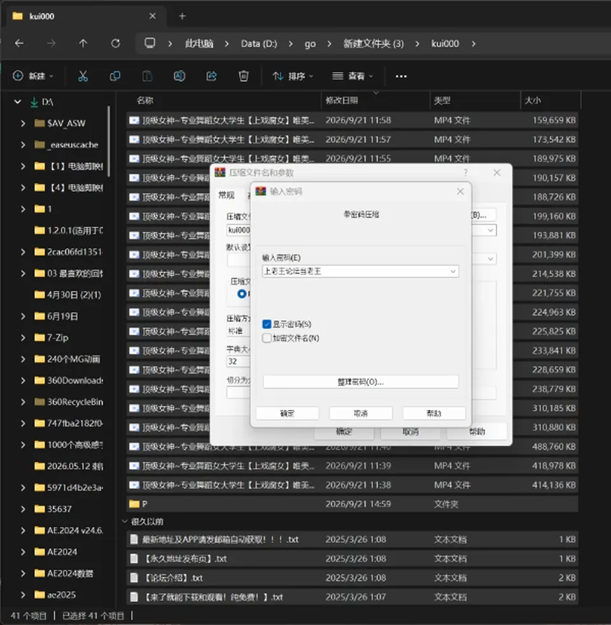
Task: Click the D:\ drive icon in sidebar
Action: tap(34, 102)
